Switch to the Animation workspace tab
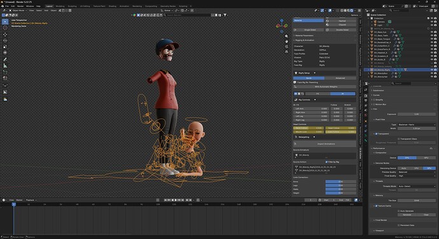 pos(124,6)
